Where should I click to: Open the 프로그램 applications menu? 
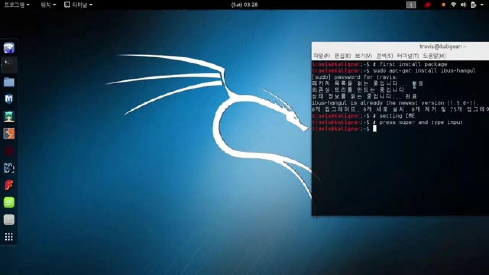pos(16,5)
